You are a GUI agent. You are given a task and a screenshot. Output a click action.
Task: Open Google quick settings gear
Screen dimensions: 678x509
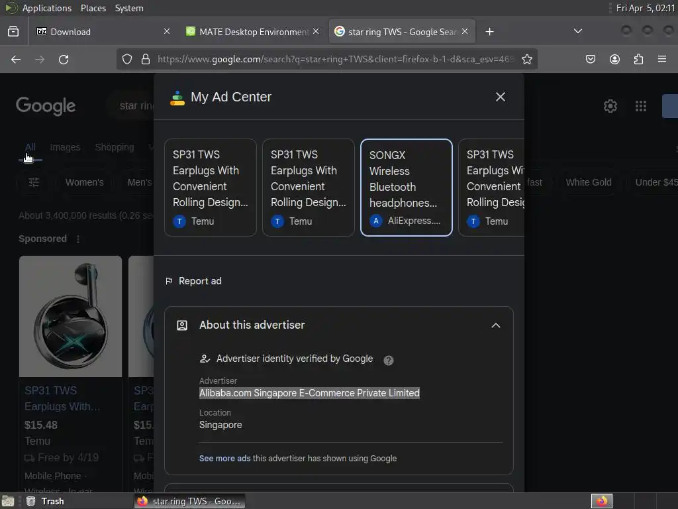[x=610, y=106]
